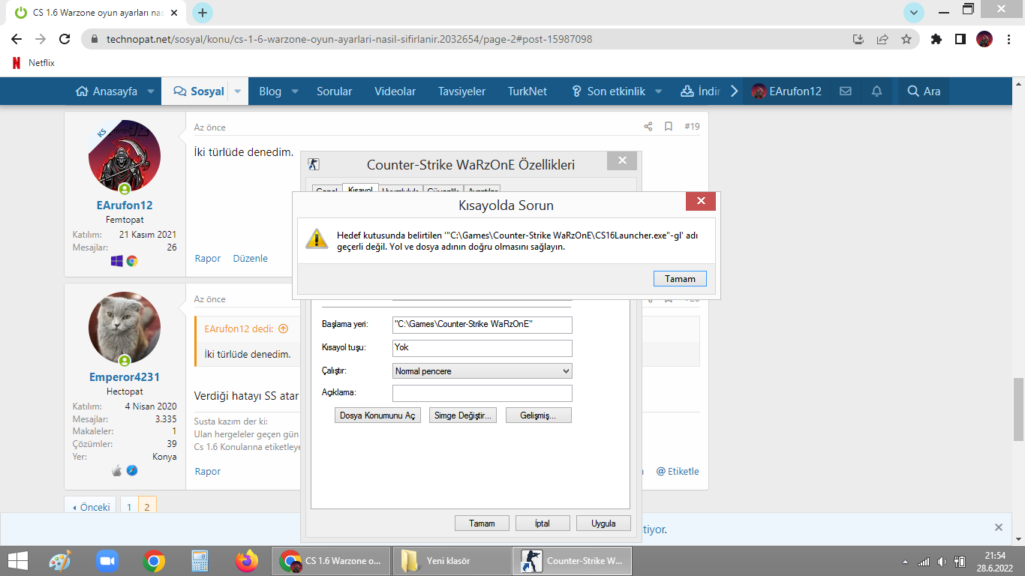Click İptal in the properties window
The image size is (1025, 576).
pyautogui.click(x=542, y=523)
